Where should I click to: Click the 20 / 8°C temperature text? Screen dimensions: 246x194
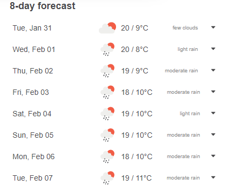point(135,49)
